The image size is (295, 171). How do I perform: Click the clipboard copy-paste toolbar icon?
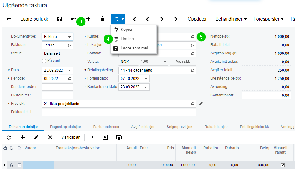click(117, 19)
